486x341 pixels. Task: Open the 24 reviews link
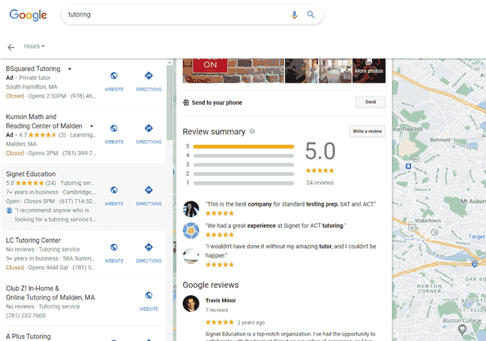pos(320,182)
